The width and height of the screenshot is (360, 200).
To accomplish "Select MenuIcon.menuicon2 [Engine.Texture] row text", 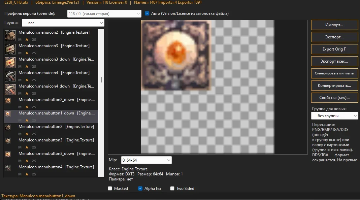I will click(54, 32).
